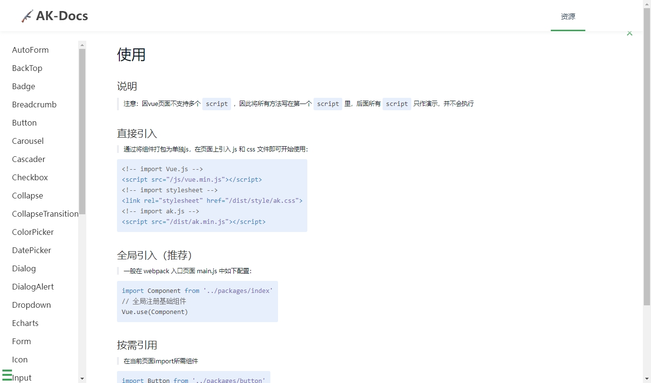Go to Badge component page
This screenshot has width=651, height=383.
click(x=23, y=86)
